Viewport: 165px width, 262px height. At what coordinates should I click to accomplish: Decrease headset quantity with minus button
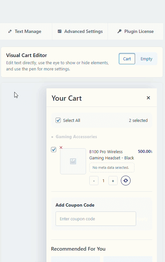point(94,181)
